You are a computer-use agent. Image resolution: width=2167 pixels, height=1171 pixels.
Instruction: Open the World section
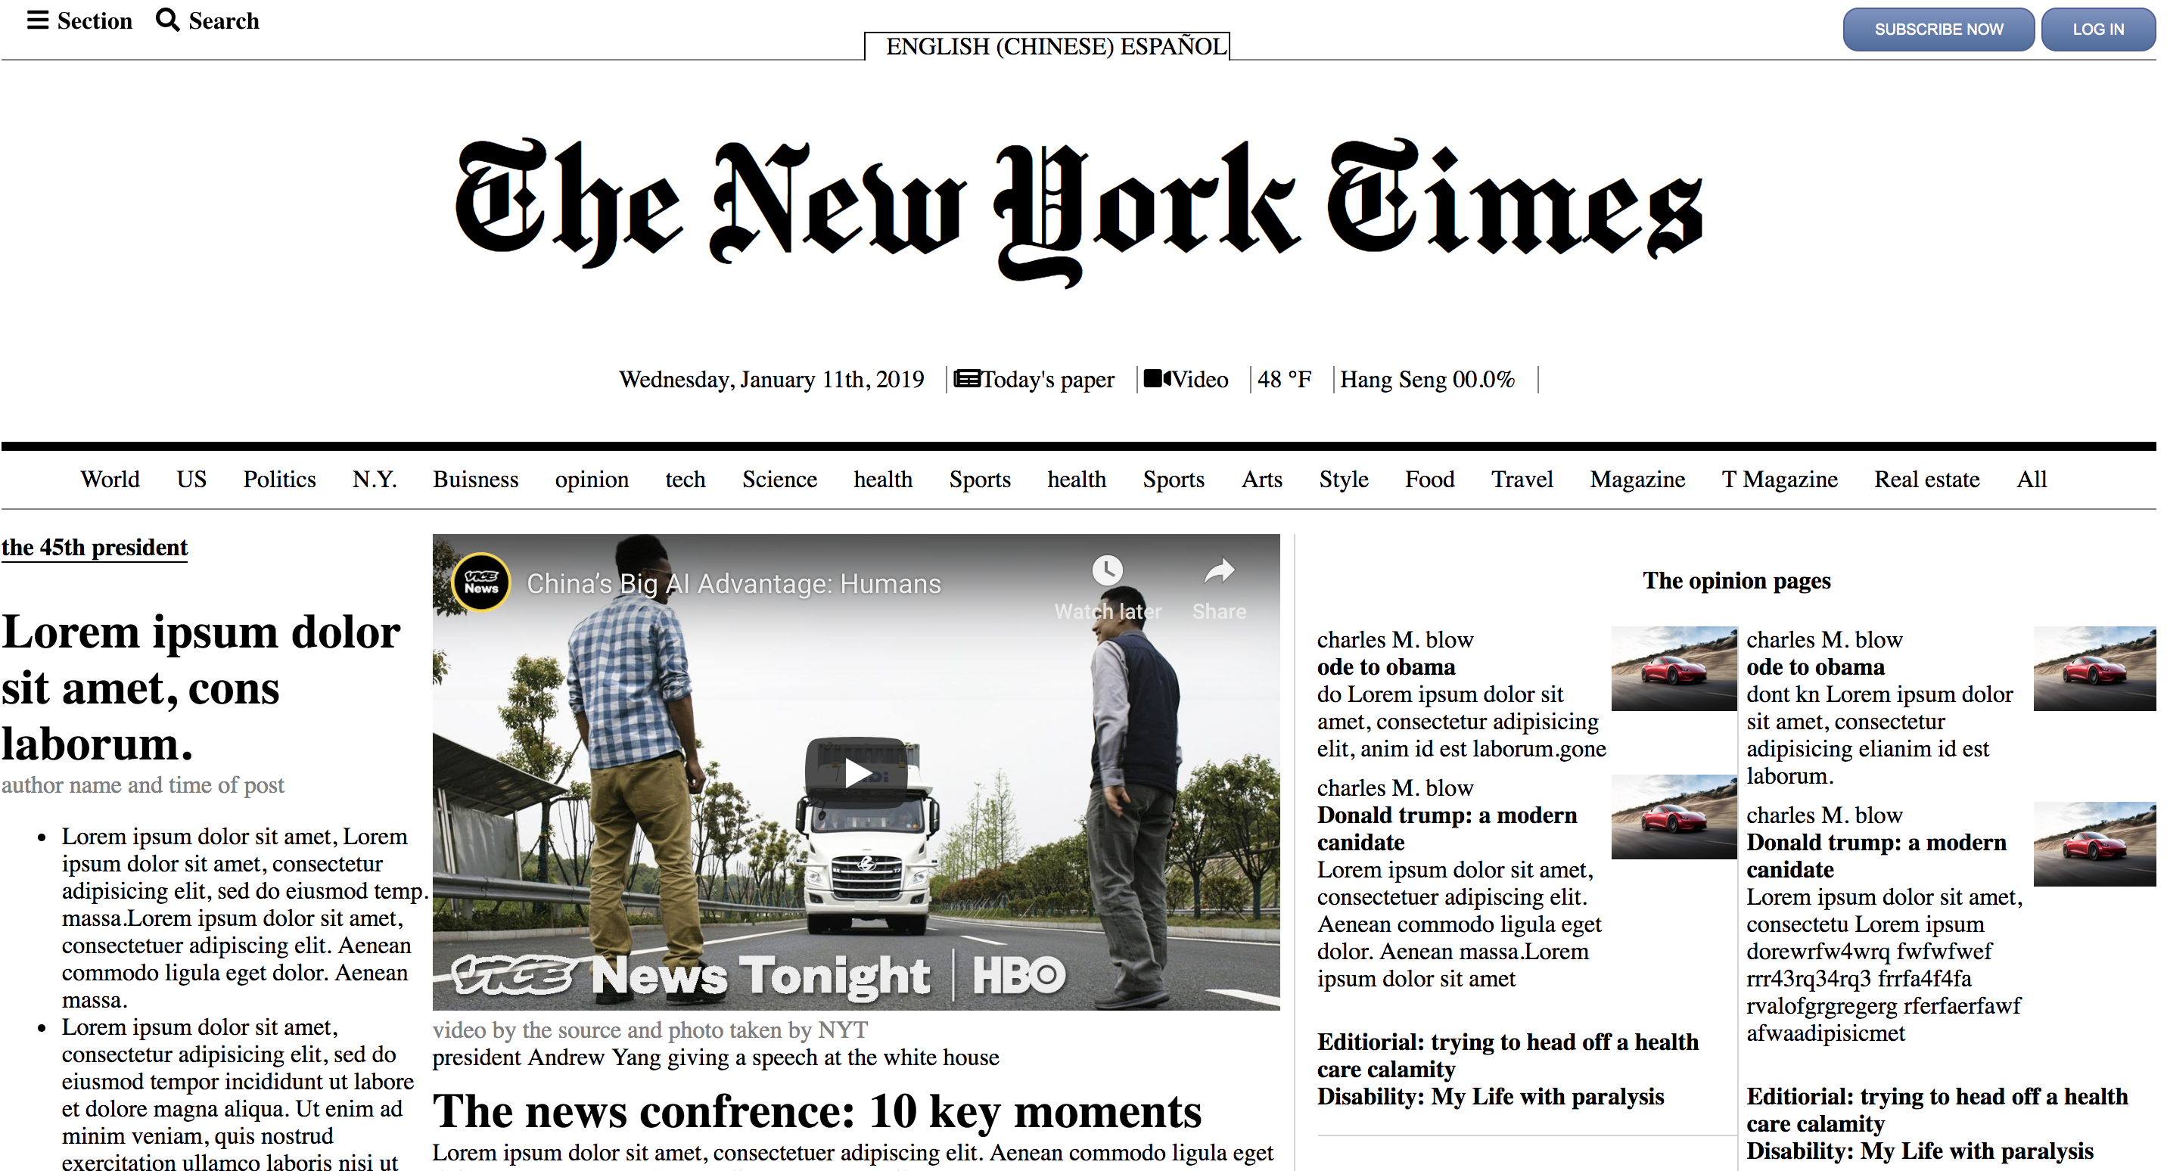pyautogui.click(x=110, y=480)
